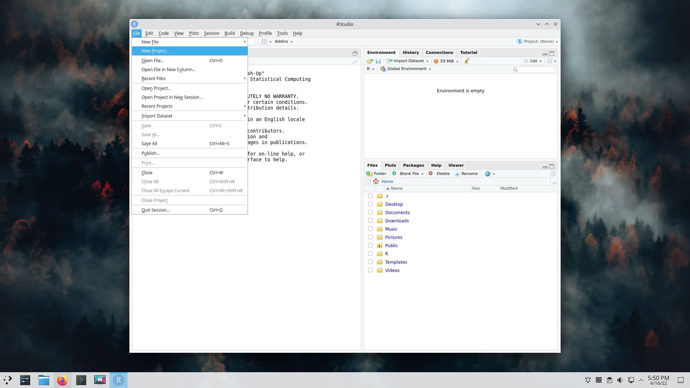Open Firefox from the taskbar
The width and height of the screenshot is (690, 388).
click(x=63, y=380)
